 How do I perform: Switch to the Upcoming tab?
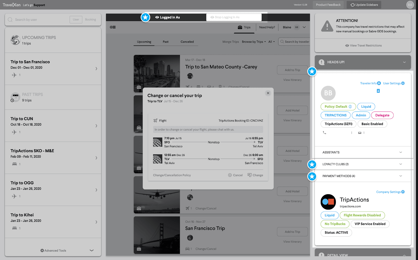(144, 42)
